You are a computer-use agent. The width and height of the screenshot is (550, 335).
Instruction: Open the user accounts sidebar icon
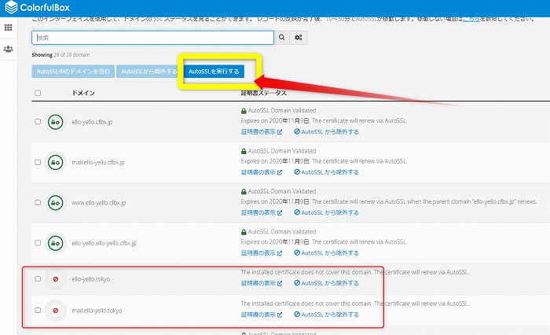(9, 49)
